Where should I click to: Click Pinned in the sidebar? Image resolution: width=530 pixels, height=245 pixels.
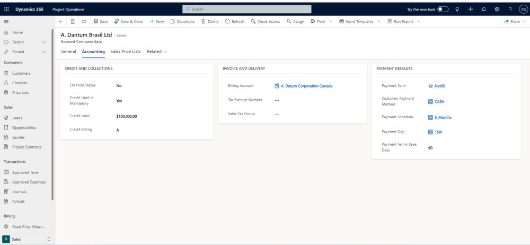(x=18, y=52)
